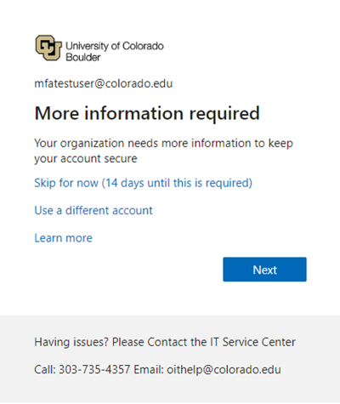Viewport: 340px width, 404px height.
Task: Click the Email: label in footer
Action: point(149,369)
